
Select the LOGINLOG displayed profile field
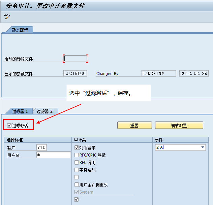point(75,73)
